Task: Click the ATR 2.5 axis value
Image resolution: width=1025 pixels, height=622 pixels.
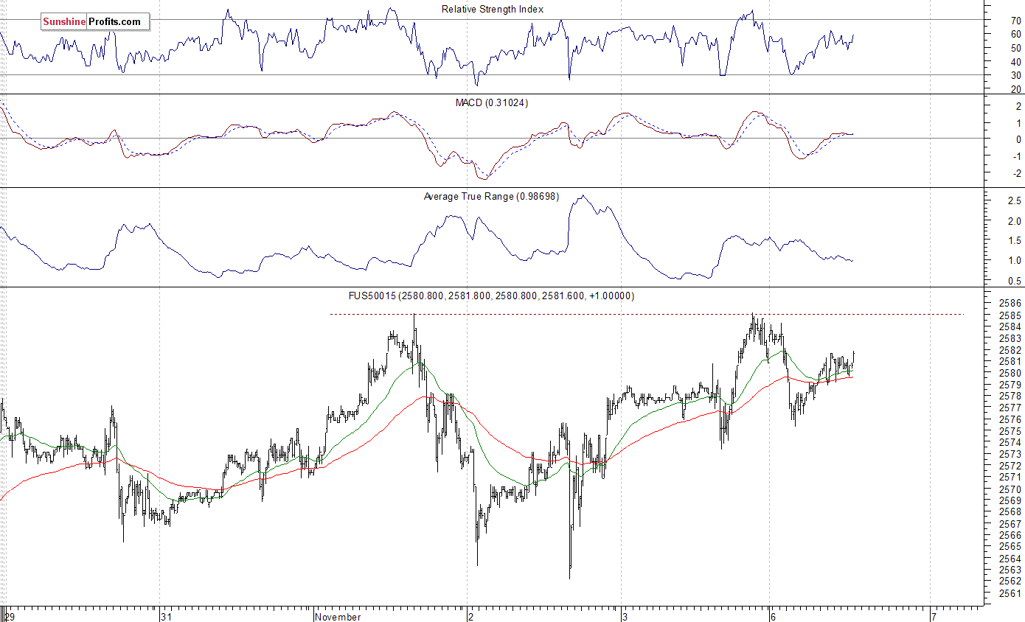Action: pyautogui.click(x=1015, y=200)
